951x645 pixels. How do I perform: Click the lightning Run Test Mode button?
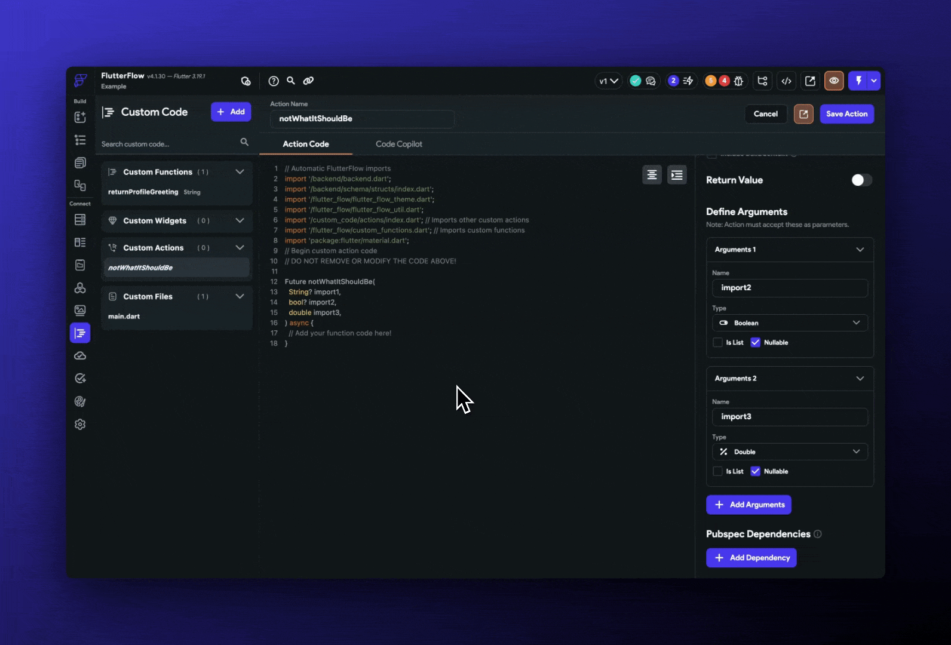pos(858,81)
